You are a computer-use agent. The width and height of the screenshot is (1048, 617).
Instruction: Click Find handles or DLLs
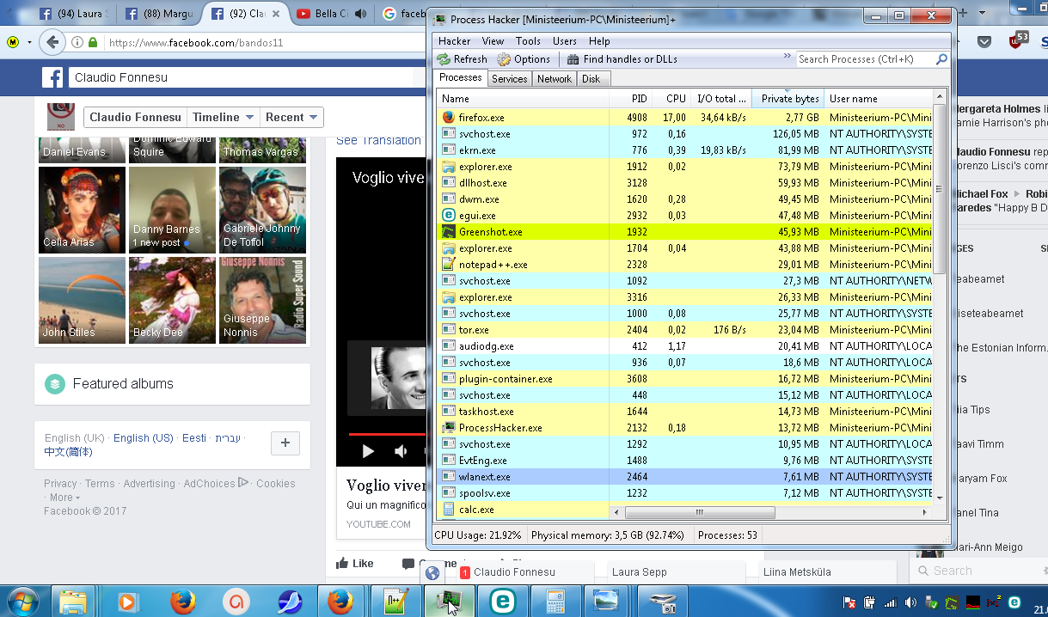point(622,59)
